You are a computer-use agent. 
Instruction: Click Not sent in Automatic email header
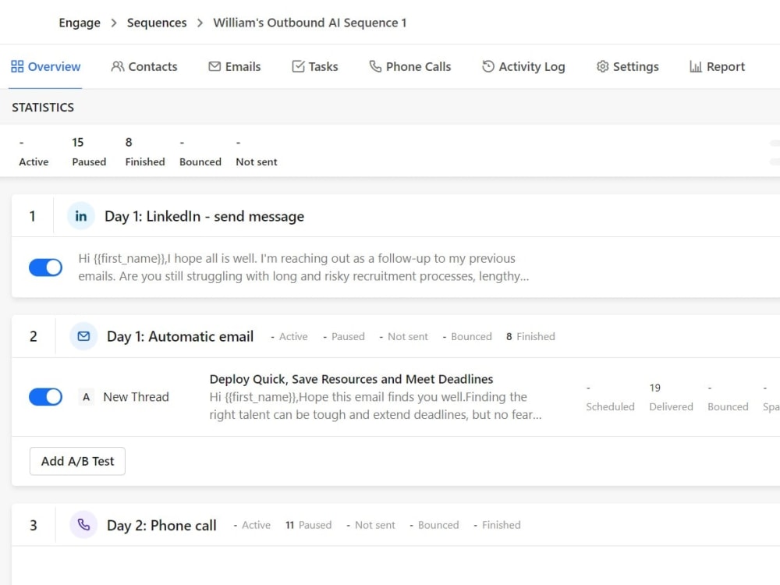coord(403,337)
